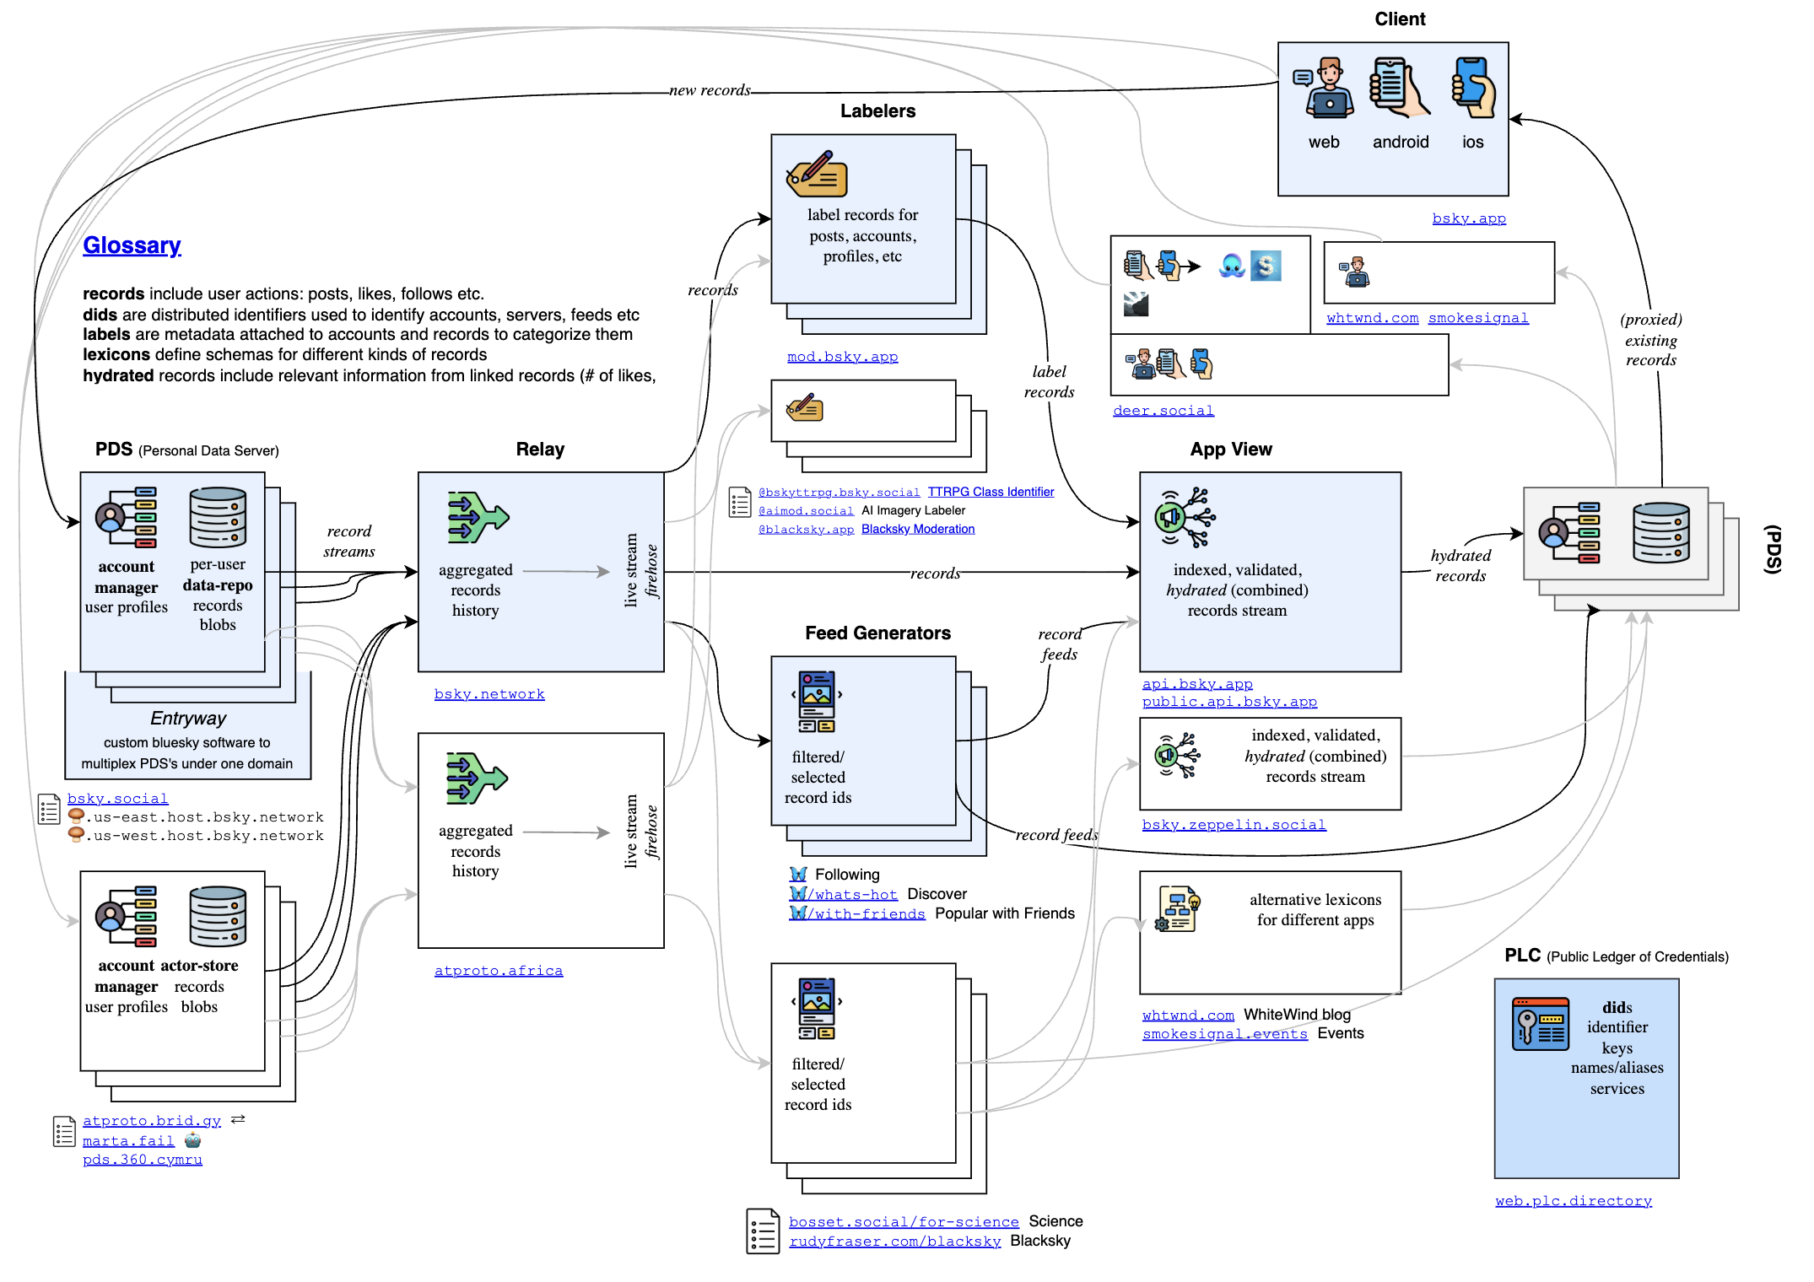This screenshot has height=1282, width=1814.
Task: Click the alternative lexicons document icon
Action: (1179, 908)
